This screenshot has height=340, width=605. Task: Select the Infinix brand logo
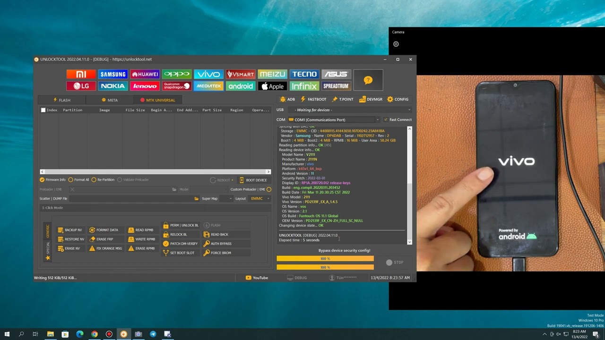pos(304,86)
